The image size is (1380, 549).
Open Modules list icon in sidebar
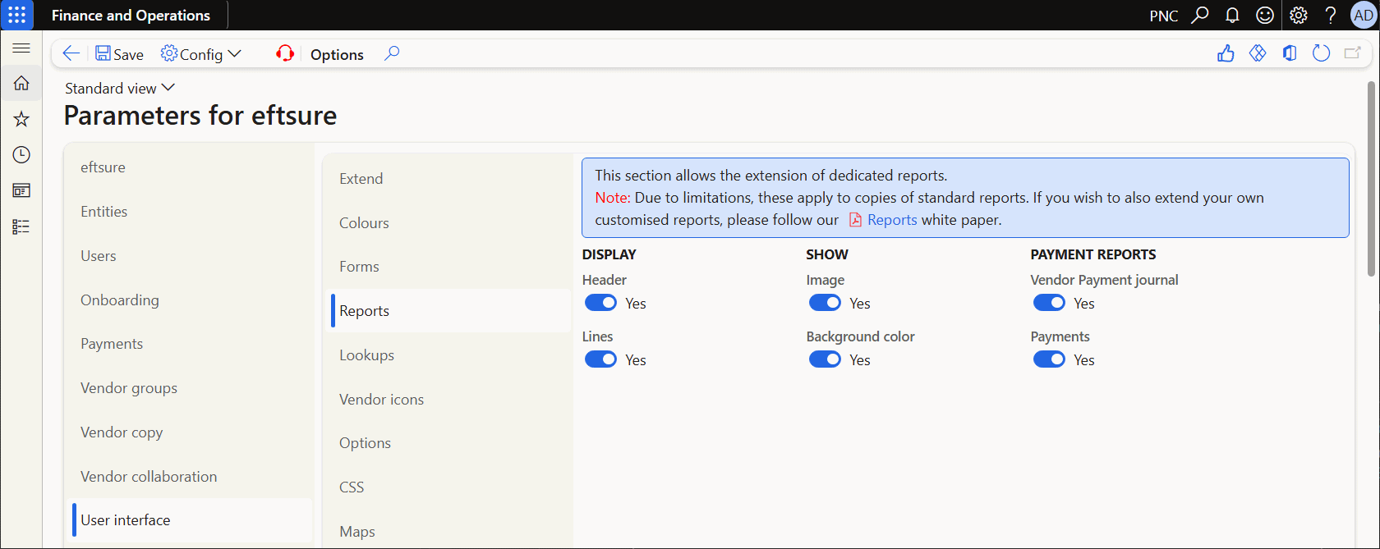[21, 226]
